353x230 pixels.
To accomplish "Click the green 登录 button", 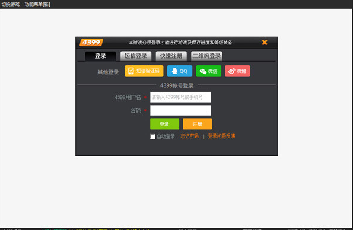I will tap(164, 124).
